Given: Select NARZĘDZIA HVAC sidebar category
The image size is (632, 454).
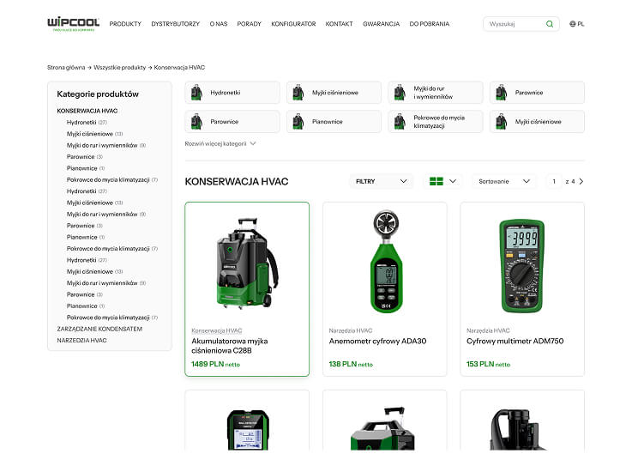Looking at the screenshot, I should click(82, 340).
